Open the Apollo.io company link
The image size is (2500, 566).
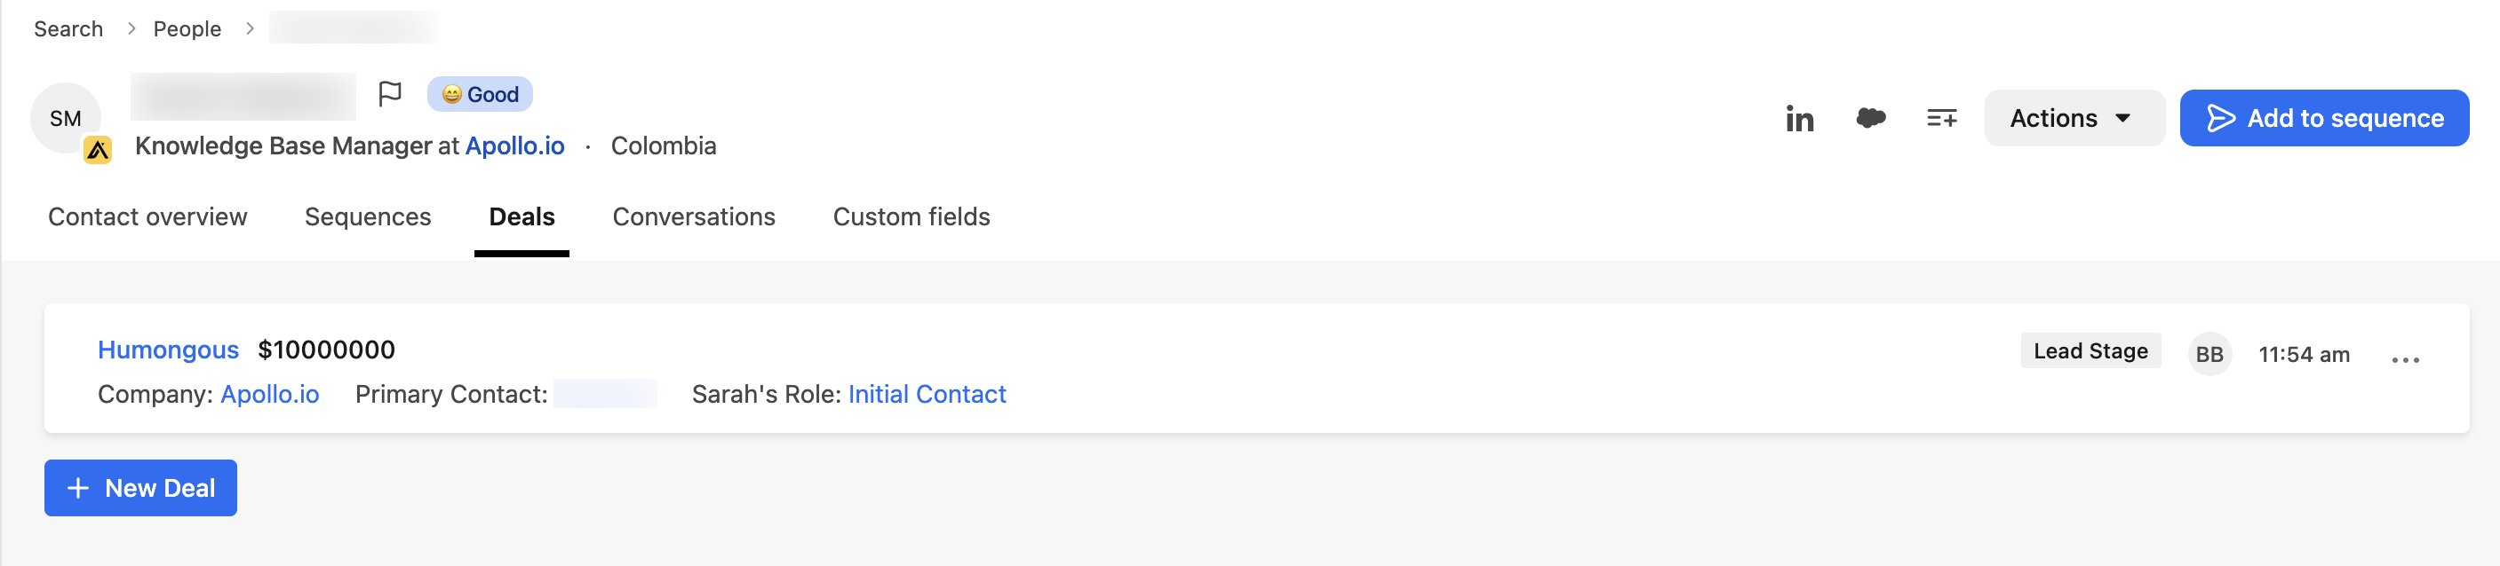click(x=270, y=395)
